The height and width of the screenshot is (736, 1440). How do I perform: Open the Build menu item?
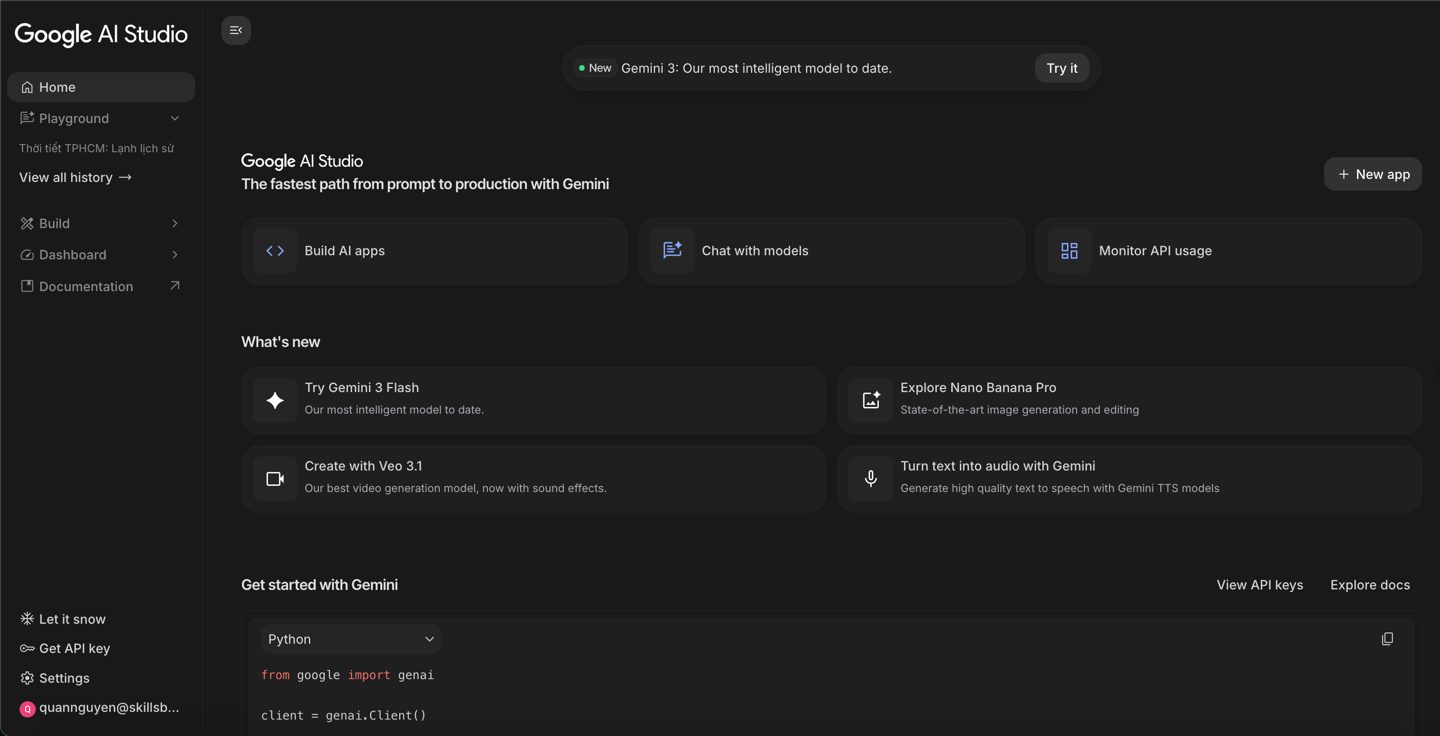pyautogui.click(x=101, y=223)
